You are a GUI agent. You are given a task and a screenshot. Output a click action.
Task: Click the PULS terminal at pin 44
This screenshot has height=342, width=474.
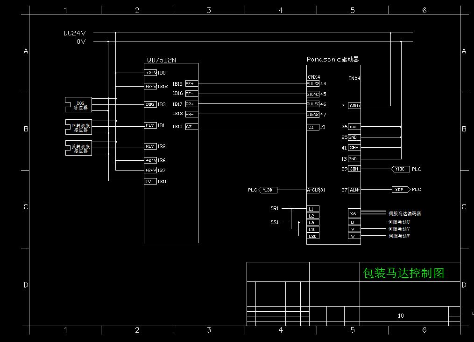coord(313,83)
